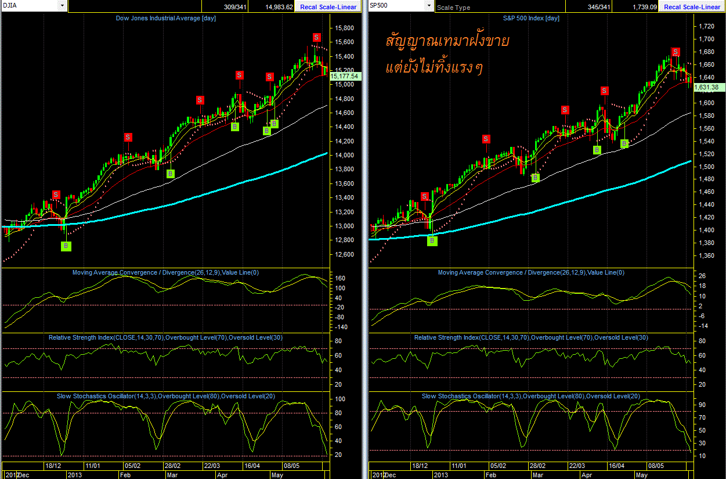Click the topmost Sell marker on SP500 chart

coord(676,52)
